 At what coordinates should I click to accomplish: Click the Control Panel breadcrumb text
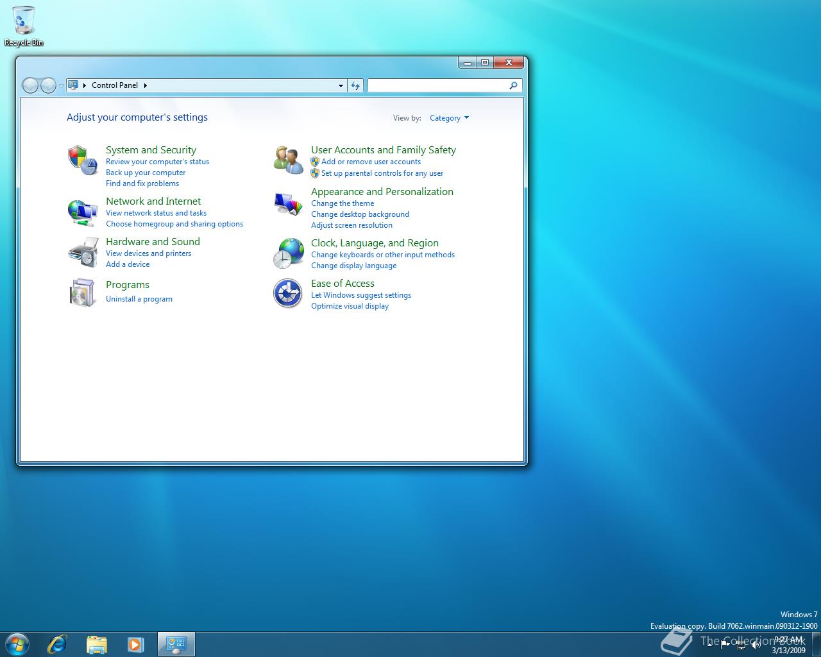115,85
